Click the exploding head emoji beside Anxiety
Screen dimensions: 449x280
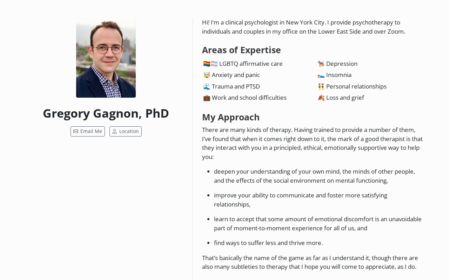pos(207,75)
